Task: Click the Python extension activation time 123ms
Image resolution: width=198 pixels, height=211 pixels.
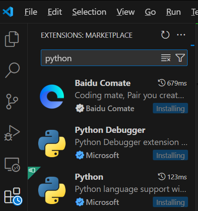Action: pyautogui.click(x=172, y=177)
